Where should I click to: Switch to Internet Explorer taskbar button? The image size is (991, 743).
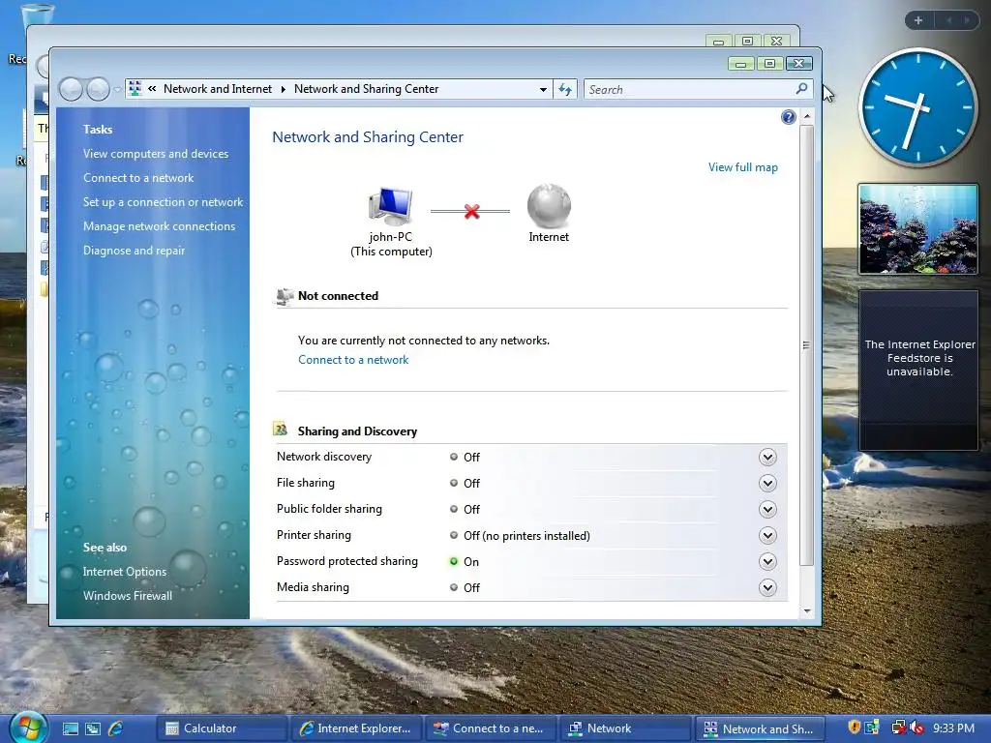[x=354, y=728]
